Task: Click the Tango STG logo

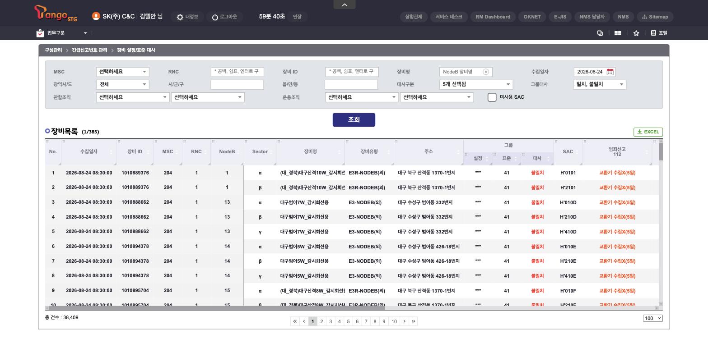Action: click(56, 13)
